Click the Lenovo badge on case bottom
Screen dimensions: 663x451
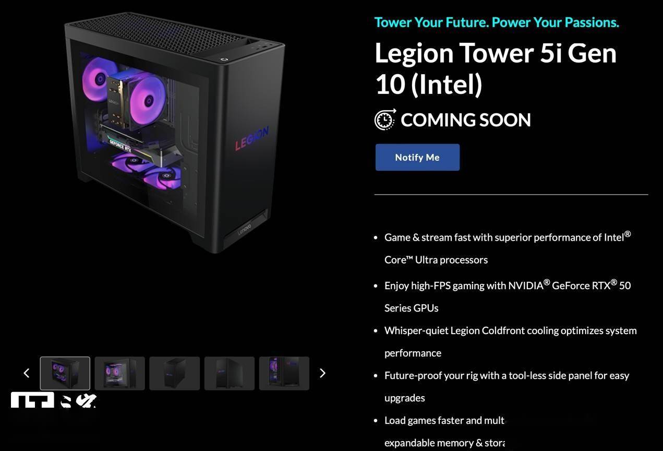pyautogui.click(x=245, y=228)
